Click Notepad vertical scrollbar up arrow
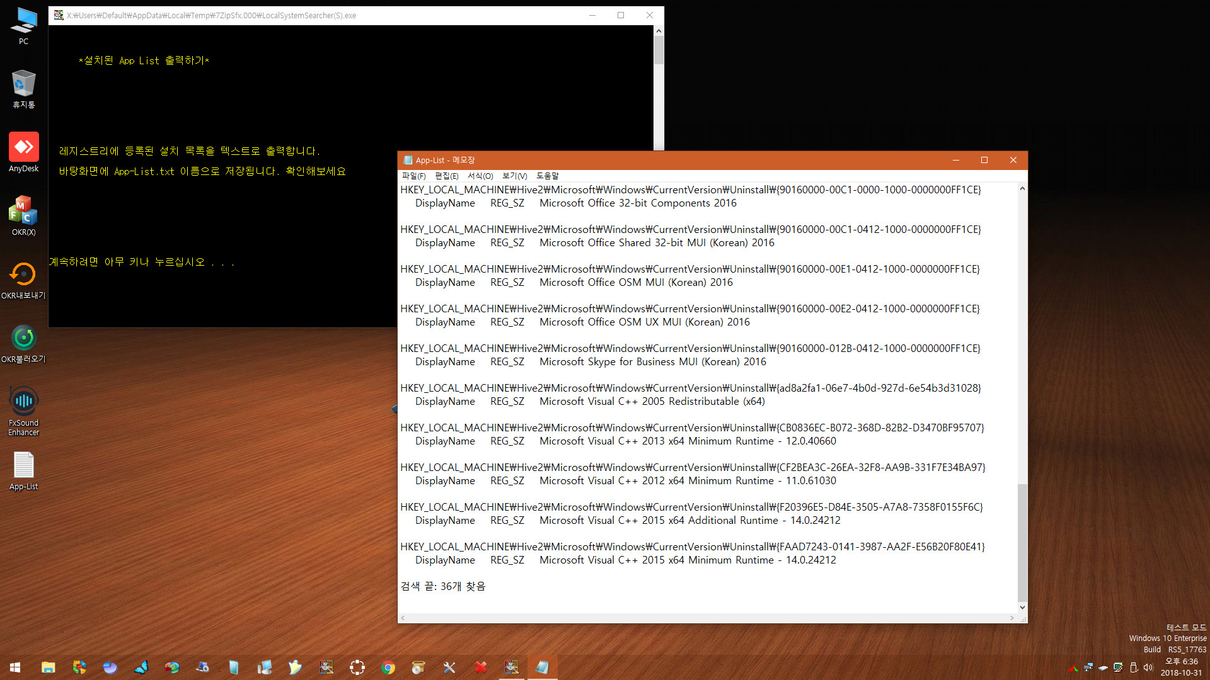This screenshot has width=1210, height=680. click(1022, 188)
